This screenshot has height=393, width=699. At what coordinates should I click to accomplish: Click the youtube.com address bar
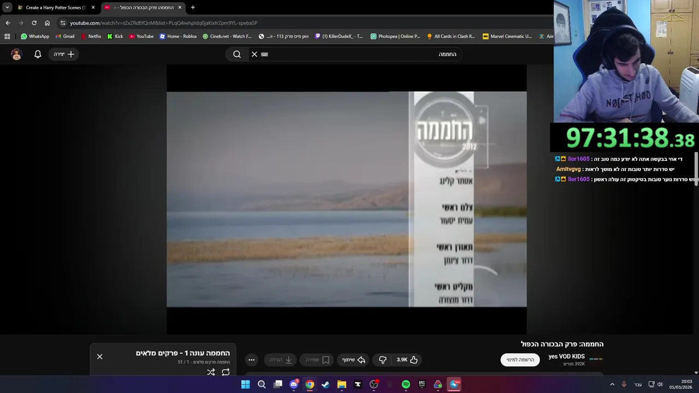(306, 23)
